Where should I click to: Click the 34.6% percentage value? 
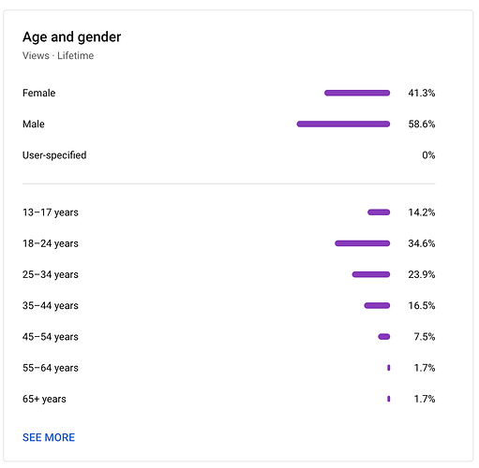422,243
